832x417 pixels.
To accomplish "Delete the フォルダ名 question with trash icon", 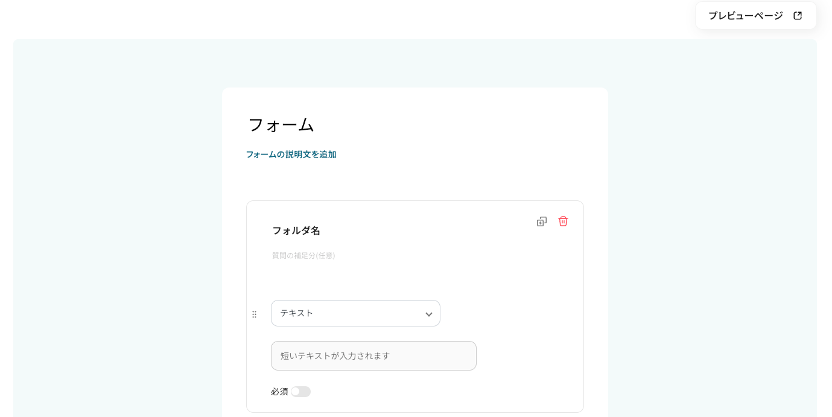I will (563, 221).
